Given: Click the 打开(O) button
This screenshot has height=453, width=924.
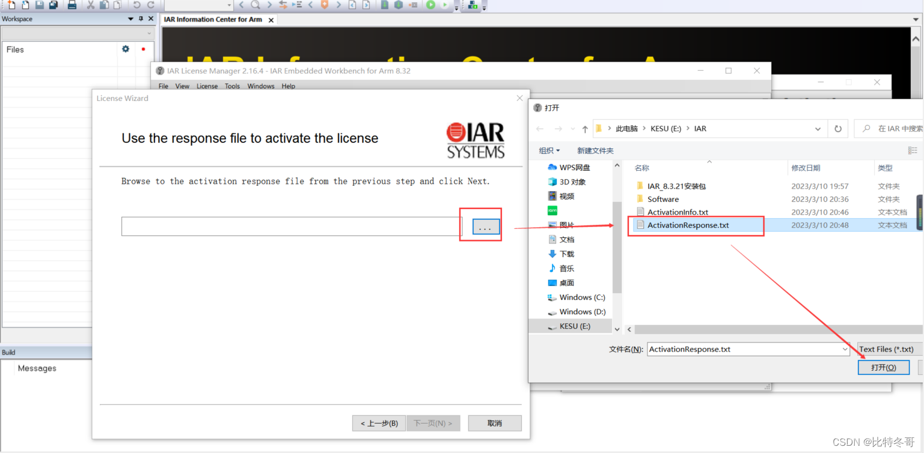Looking at the screenshot, I should coord(883,367).
